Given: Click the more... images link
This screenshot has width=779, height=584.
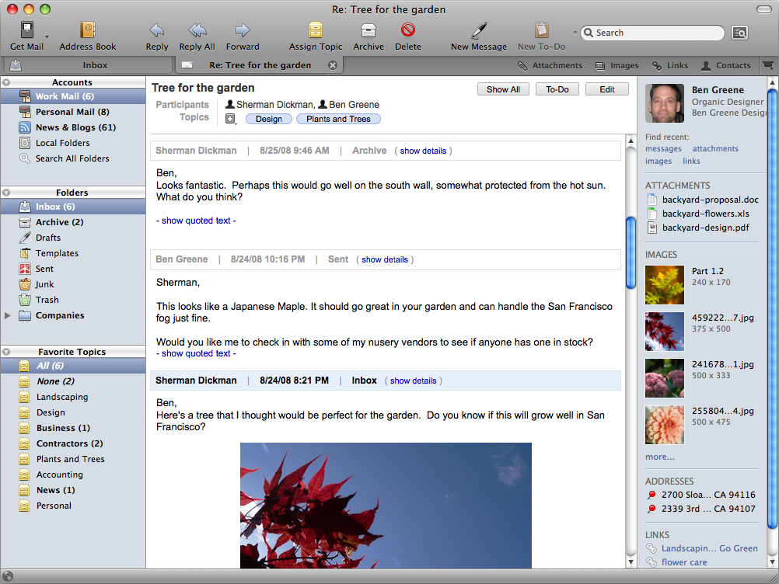Looking at the screenshot, I should [x=660, y=457].
